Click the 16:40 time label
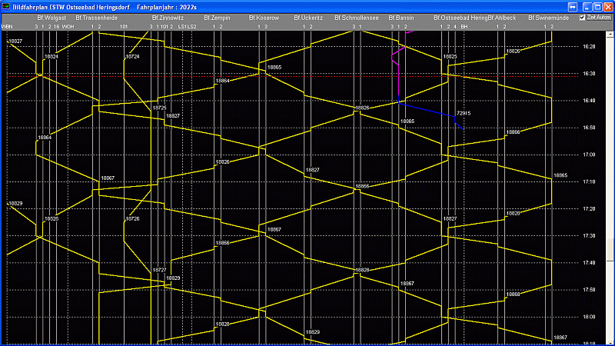Viewport: 615px width, 346px height. (589, 101)
